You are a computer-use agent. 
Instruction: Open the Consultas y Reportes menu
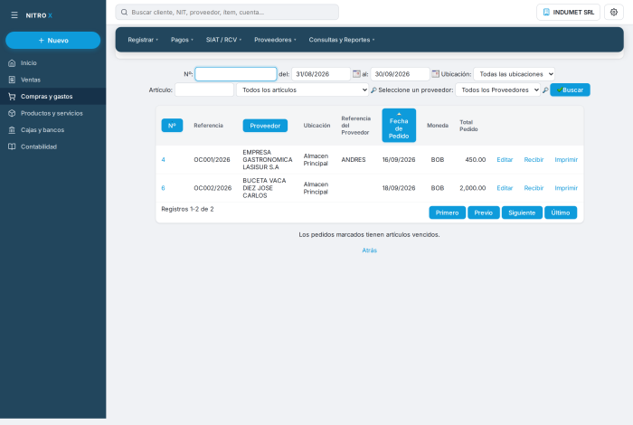pos(342,40)
